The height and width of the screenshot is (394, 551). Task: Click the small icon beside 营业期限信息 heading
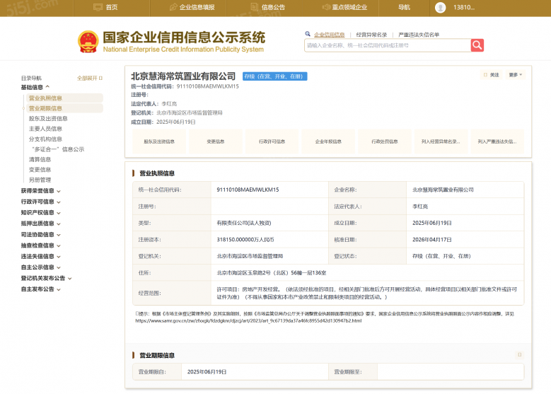click(x=519, y=354)
